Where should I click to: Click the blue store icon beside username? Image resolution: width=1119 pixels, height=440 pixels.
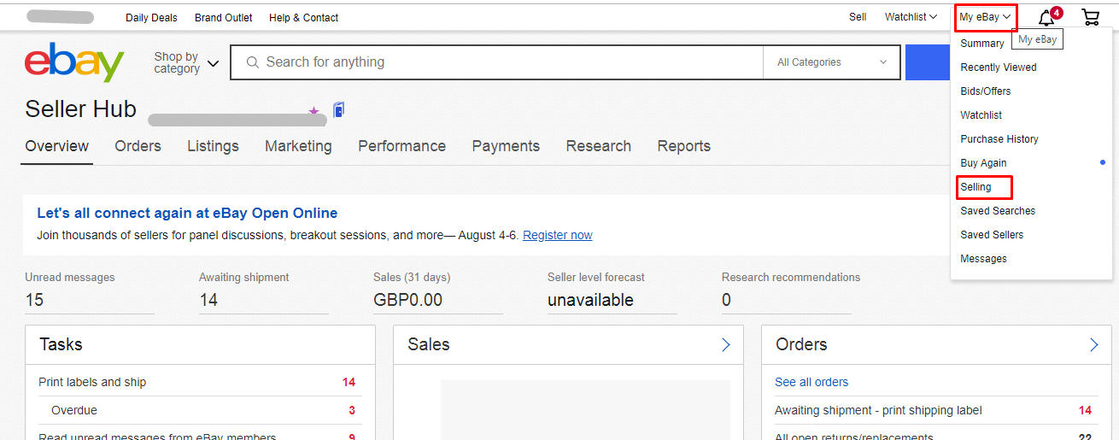click(338, 110)
